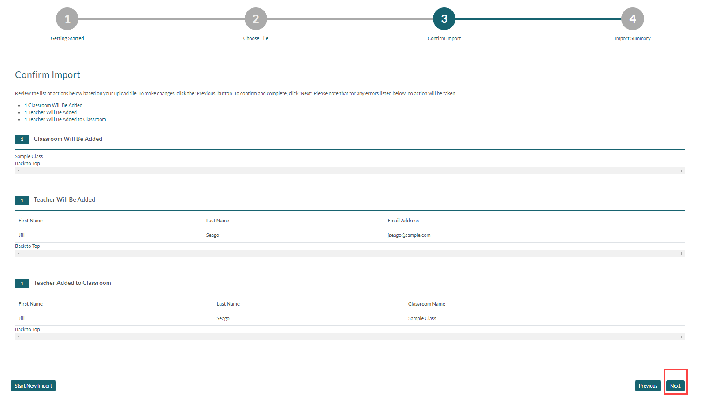Screen dimensions: 712x406
Task: Click the count badge beside Classroom Will Be Added
Action: [x=22, y=139]
